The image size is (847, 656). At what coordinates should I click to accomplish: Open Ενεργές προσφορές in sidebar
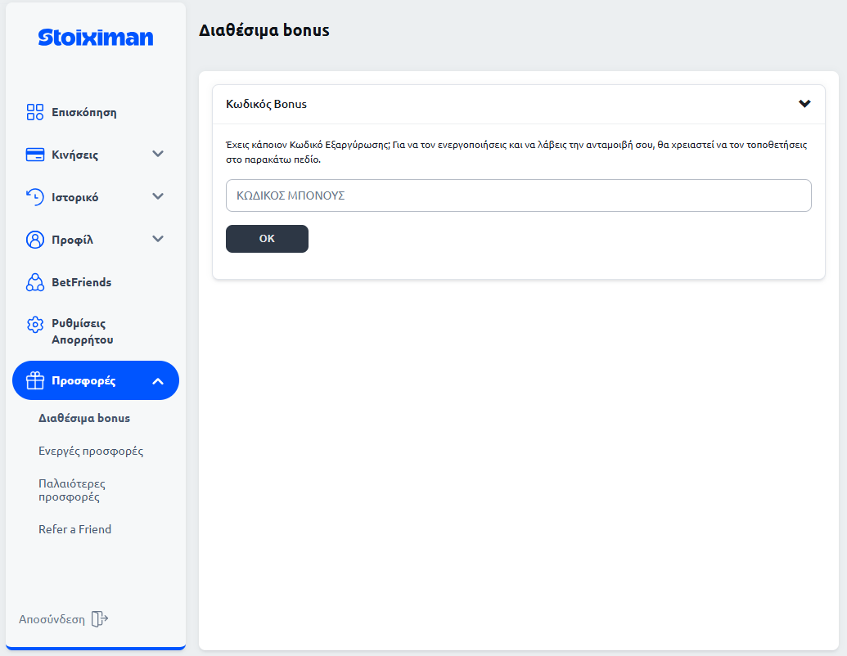(x=91, y=451)
